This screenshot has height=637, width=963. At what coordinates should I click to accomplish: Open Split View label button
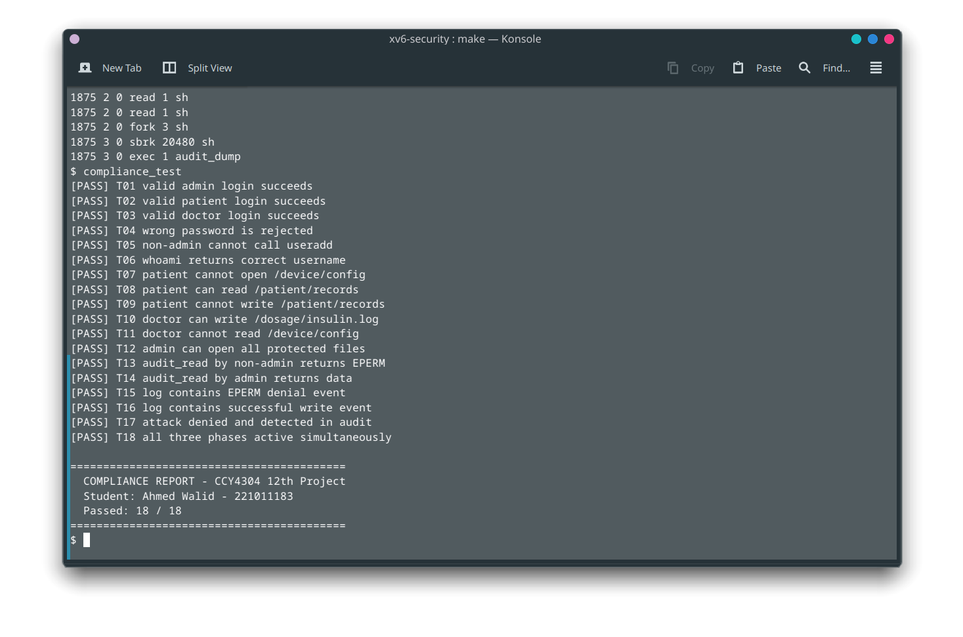[x=210, y=68]
